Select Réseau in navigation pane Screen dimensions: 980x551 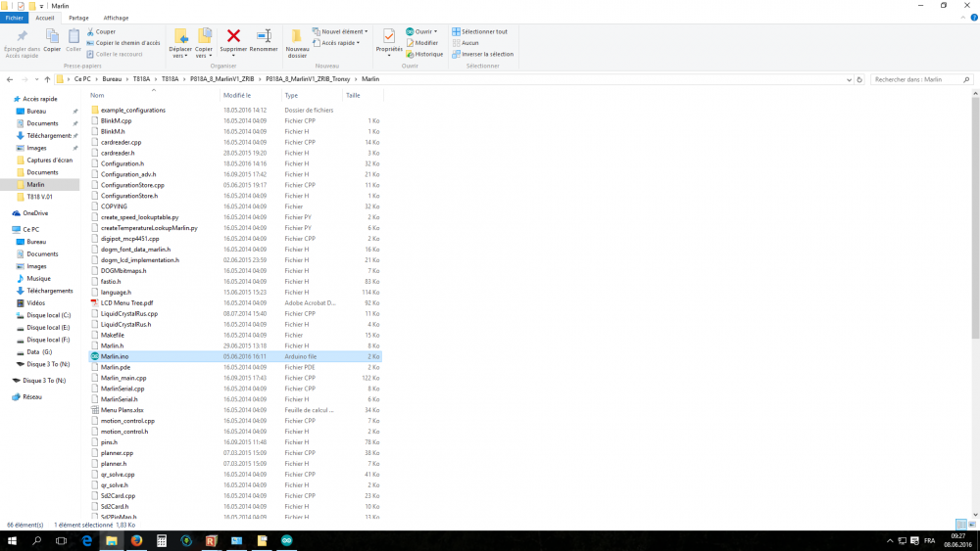click(x=32, y=397)
